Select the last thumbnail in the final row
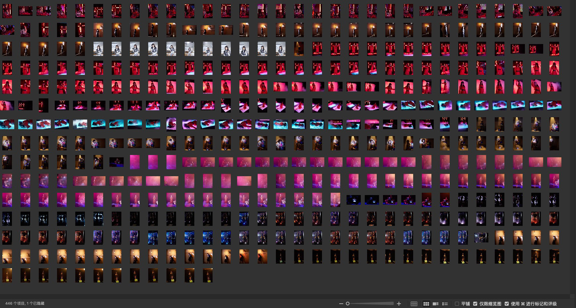This screenshot has width=576, height=308. click(208, 275)
